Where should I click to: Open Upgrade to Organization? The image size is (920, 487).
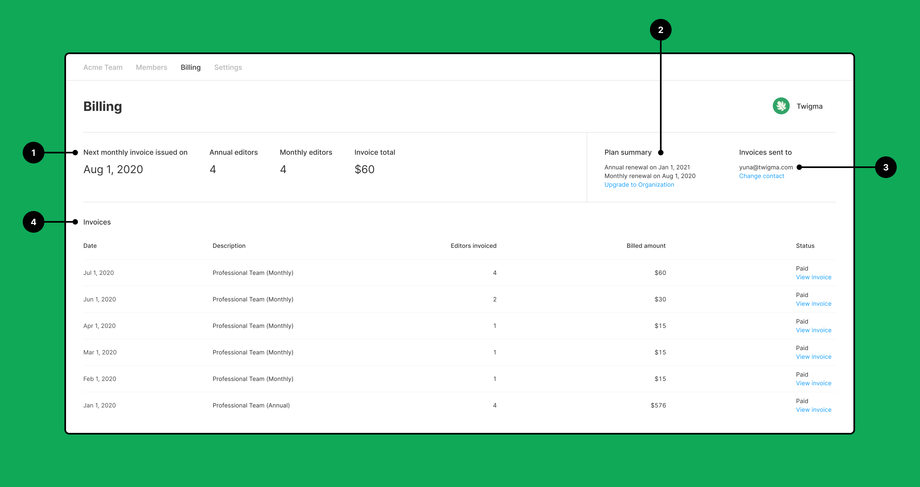639,184
